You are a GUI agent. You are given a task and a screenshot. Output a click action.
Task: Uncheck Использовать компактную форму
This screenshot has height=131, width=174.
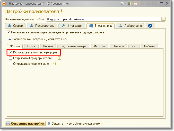click(x=11, y=52)
